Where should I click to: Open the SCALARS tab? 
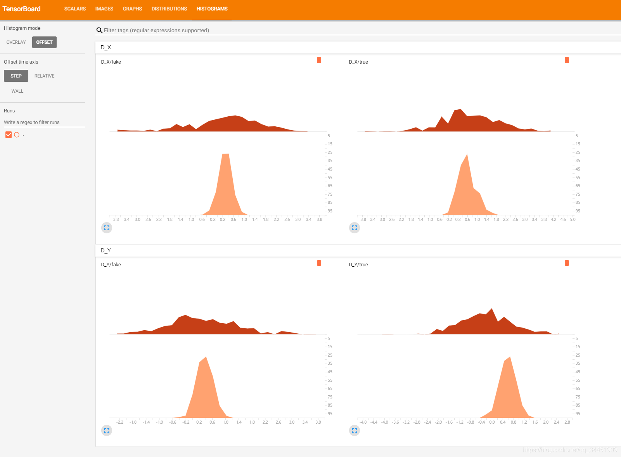point(75,9)
